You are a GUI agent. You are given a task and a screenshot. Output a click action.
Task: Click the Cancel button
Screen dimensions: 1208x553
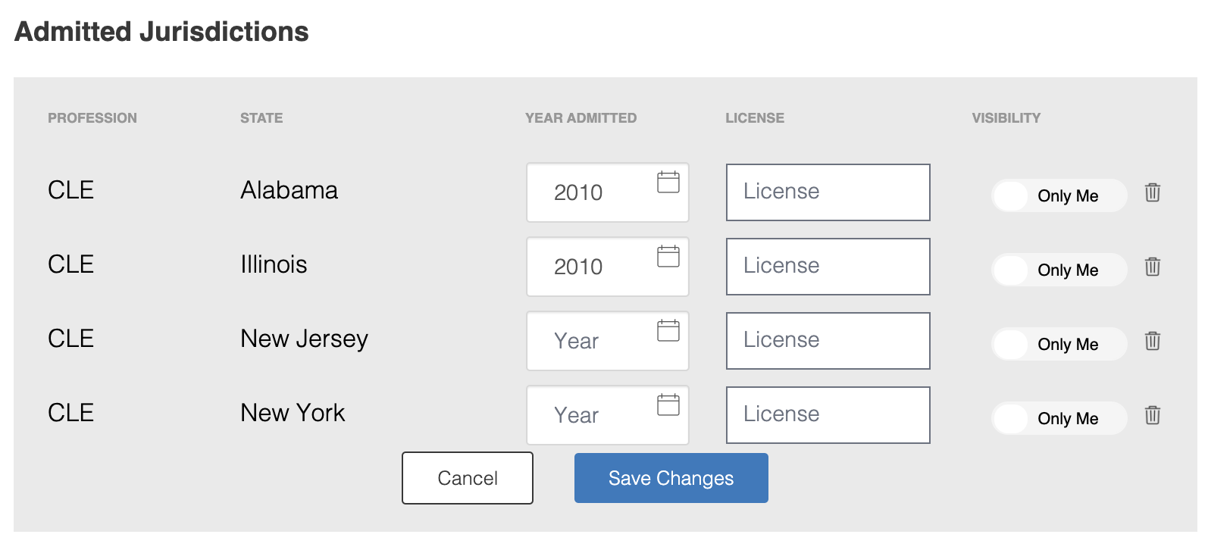coord(467,478)
